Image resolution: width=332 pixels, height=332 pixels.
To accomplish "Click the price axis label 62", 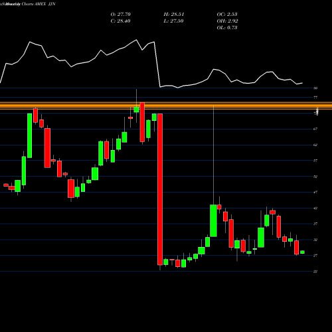I will 315,145.
